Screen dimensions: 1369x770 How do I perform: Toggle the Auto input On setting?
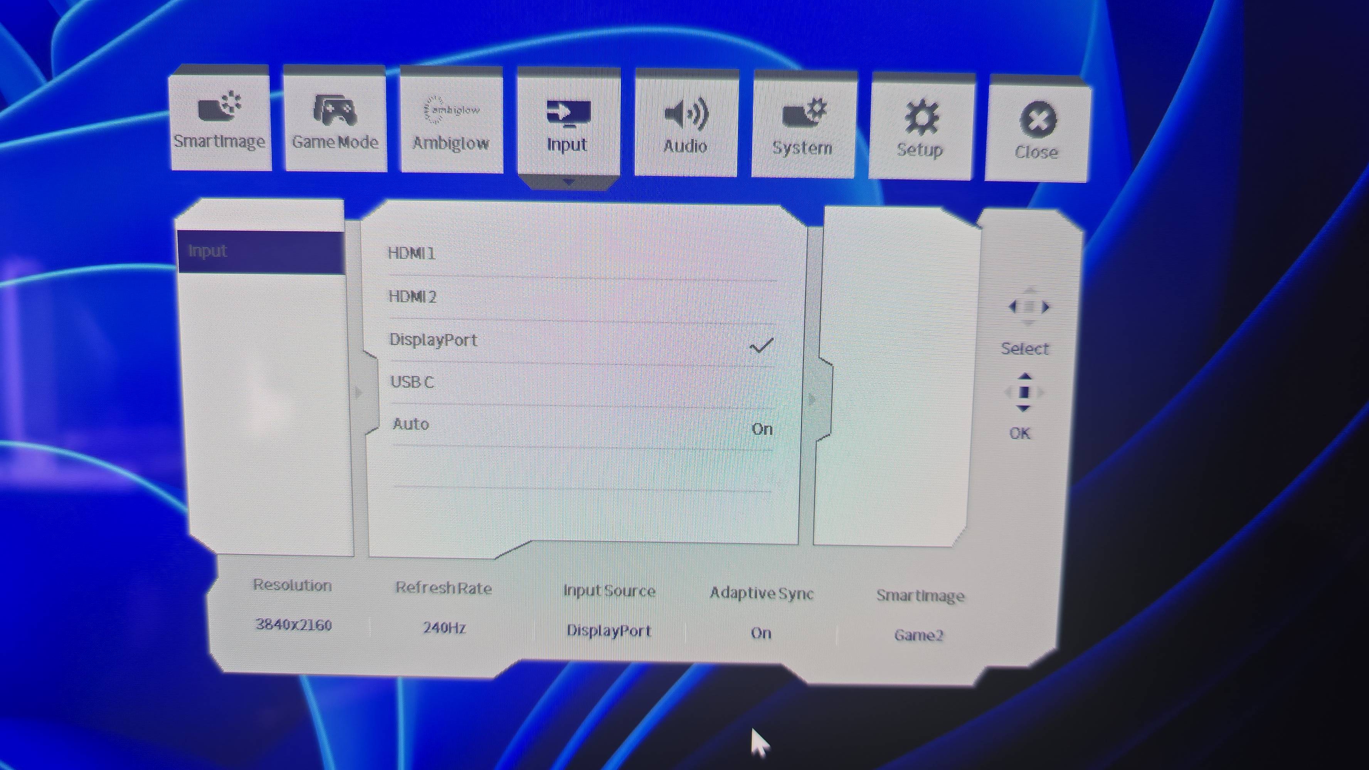pos(762,429)
